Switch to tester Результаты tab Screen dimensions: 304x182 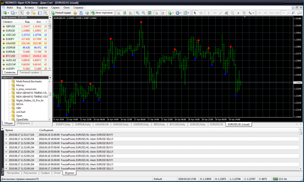click(x=30, y=173)
